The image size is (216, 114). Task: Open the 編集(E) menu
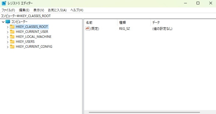pyautogui.click(x=24, y=10)
